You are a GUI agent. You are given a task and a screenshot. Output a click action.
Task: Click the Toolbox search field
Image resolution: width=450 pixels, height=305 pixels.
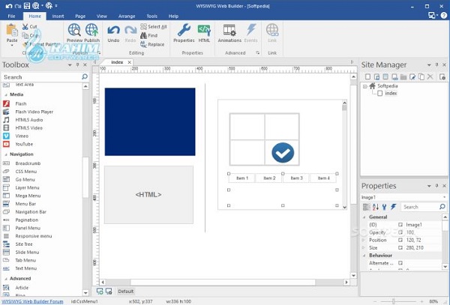click(41, 76)
